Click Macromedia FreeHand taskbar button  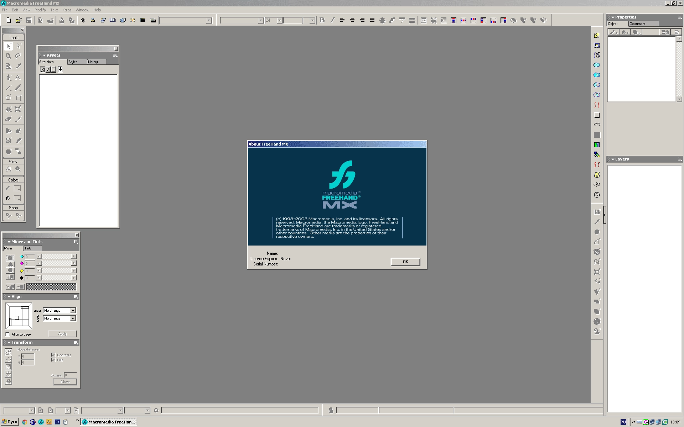109,422
